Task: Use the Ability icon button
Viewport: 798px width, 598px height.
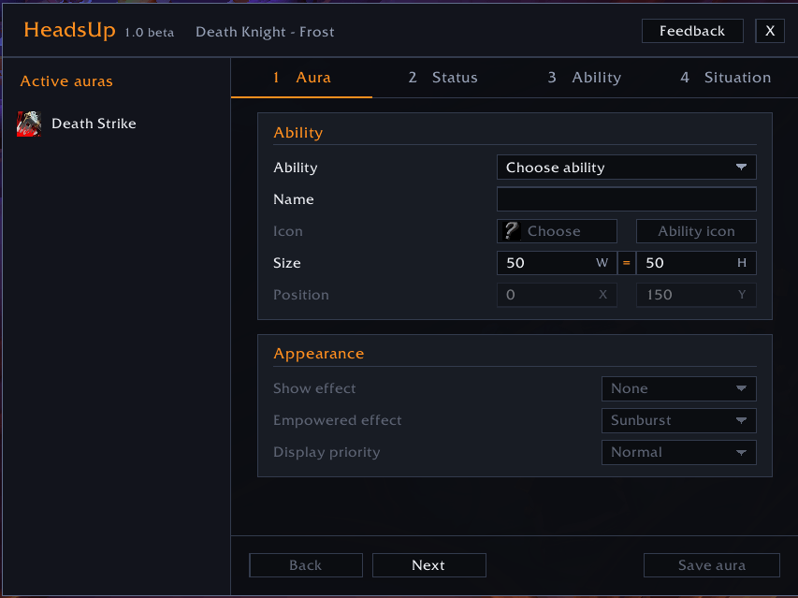Action: (x=696, y=231)
